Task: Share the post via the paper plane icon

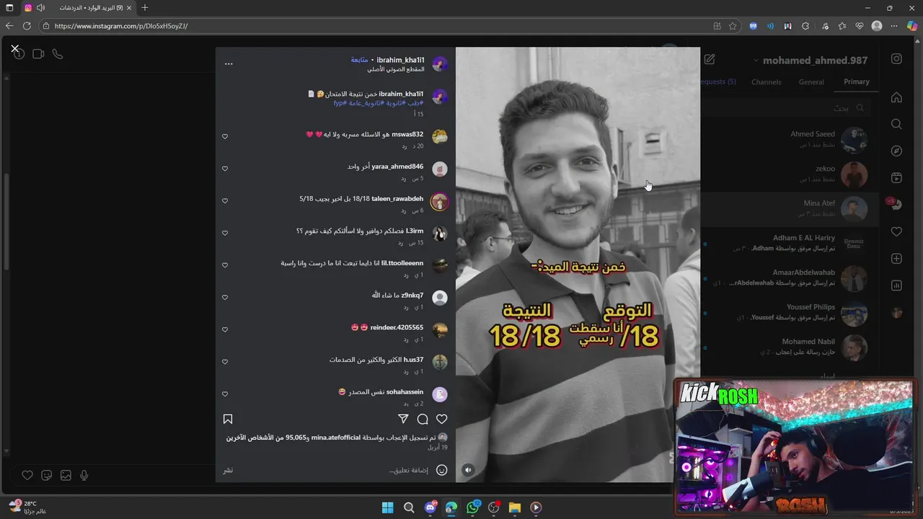Action: tap(403, 419)
